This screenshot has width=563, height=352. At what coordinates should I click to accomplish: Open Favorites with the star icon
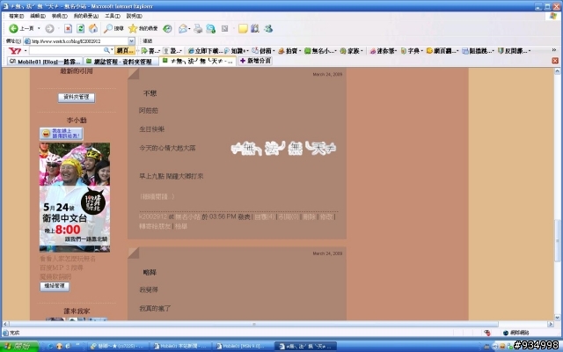coord(143,29)
